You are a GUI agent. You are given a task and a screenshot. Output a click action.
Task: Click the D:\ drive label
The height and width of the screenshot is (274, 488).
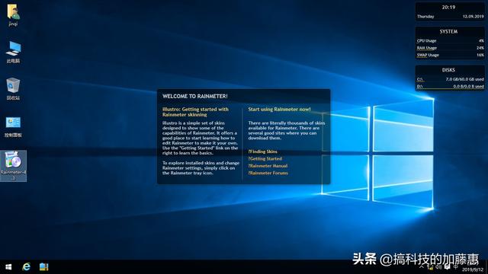(x=420, y=86)
